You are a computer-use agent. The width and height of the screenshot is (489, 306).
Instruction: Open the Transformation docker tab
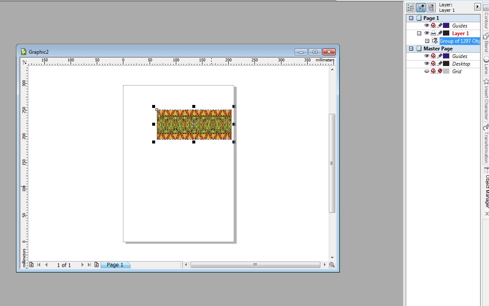pyautogui.click(x=486, y=144)
